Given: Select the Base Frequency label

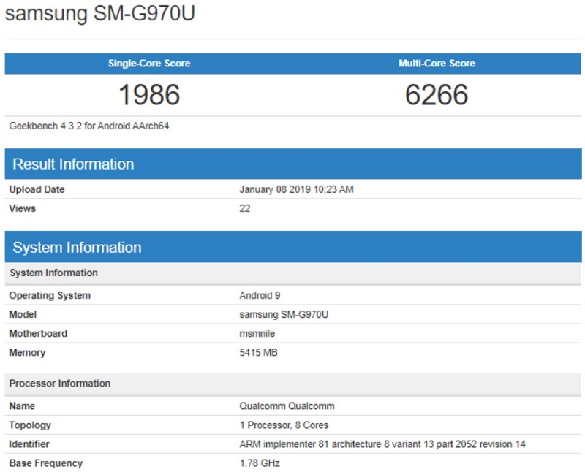Looking at the screenshot, I should click(46, 463).
